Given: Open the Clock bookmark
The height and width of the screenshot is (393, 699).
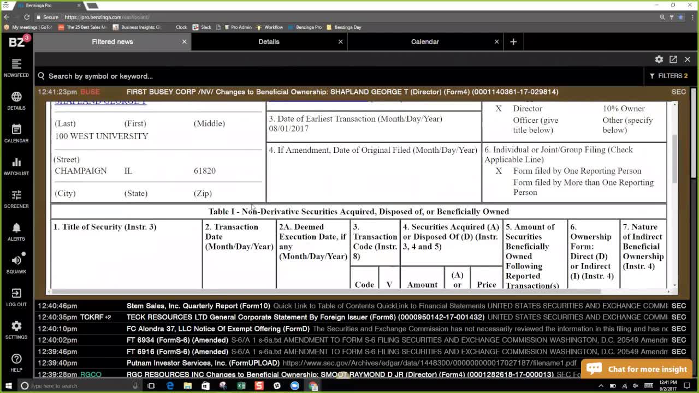Looking at the screenshot, I should click(x=181, y=27).
